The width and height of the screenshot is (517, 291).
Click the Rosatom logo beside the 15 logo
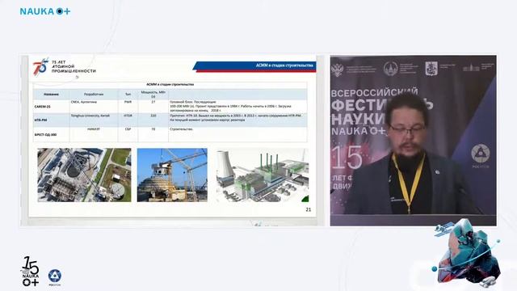coord(55,277)
